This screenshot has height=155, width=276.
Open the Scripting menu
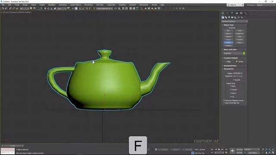pyautogui.click(x=122, y=5)
